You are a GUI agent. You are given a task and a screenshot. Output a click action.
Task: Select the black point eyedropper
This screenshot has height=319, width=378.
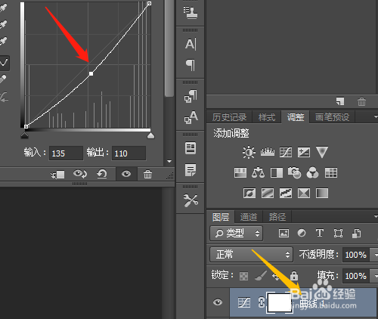coord(3,8)
